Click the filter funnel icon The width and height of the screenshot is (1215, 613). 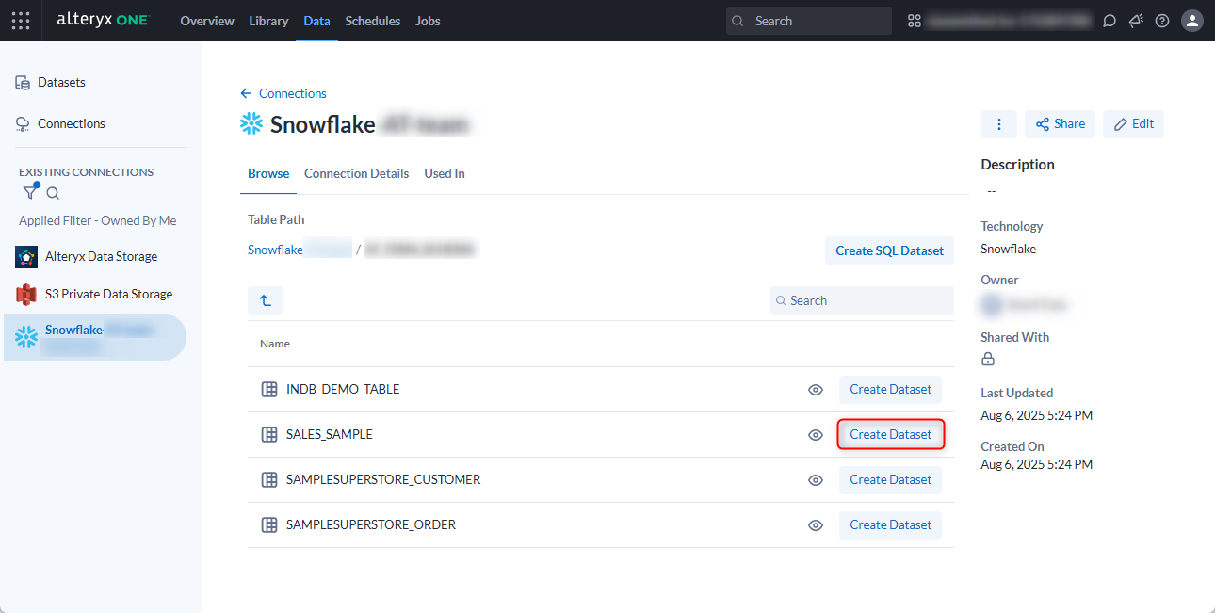tap(30, 193)
